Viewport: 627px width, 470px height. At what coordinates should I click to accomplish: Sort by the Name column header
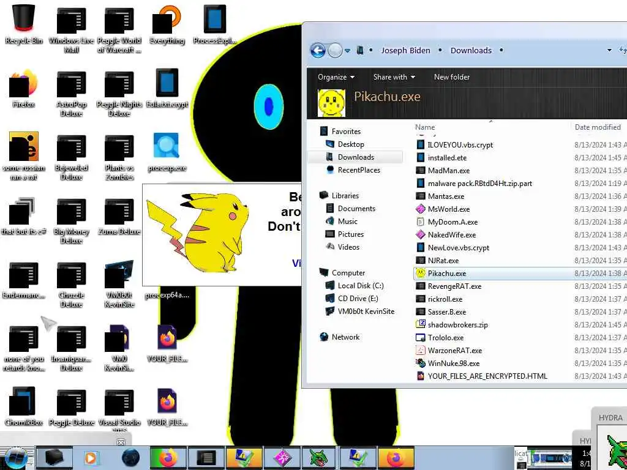425,127
